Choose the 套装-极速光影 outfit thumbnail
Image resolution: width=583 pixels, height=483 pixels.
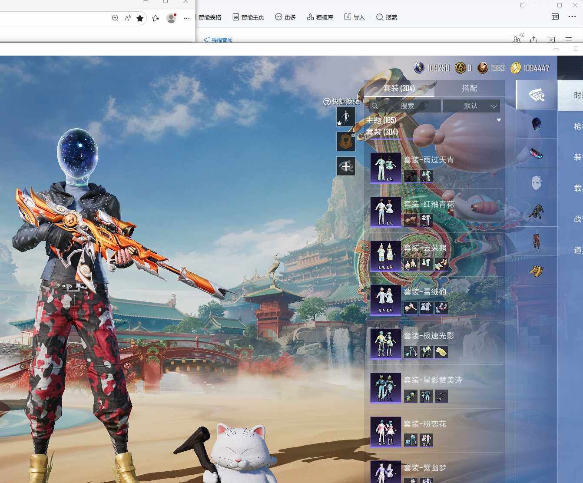[385, 343]
